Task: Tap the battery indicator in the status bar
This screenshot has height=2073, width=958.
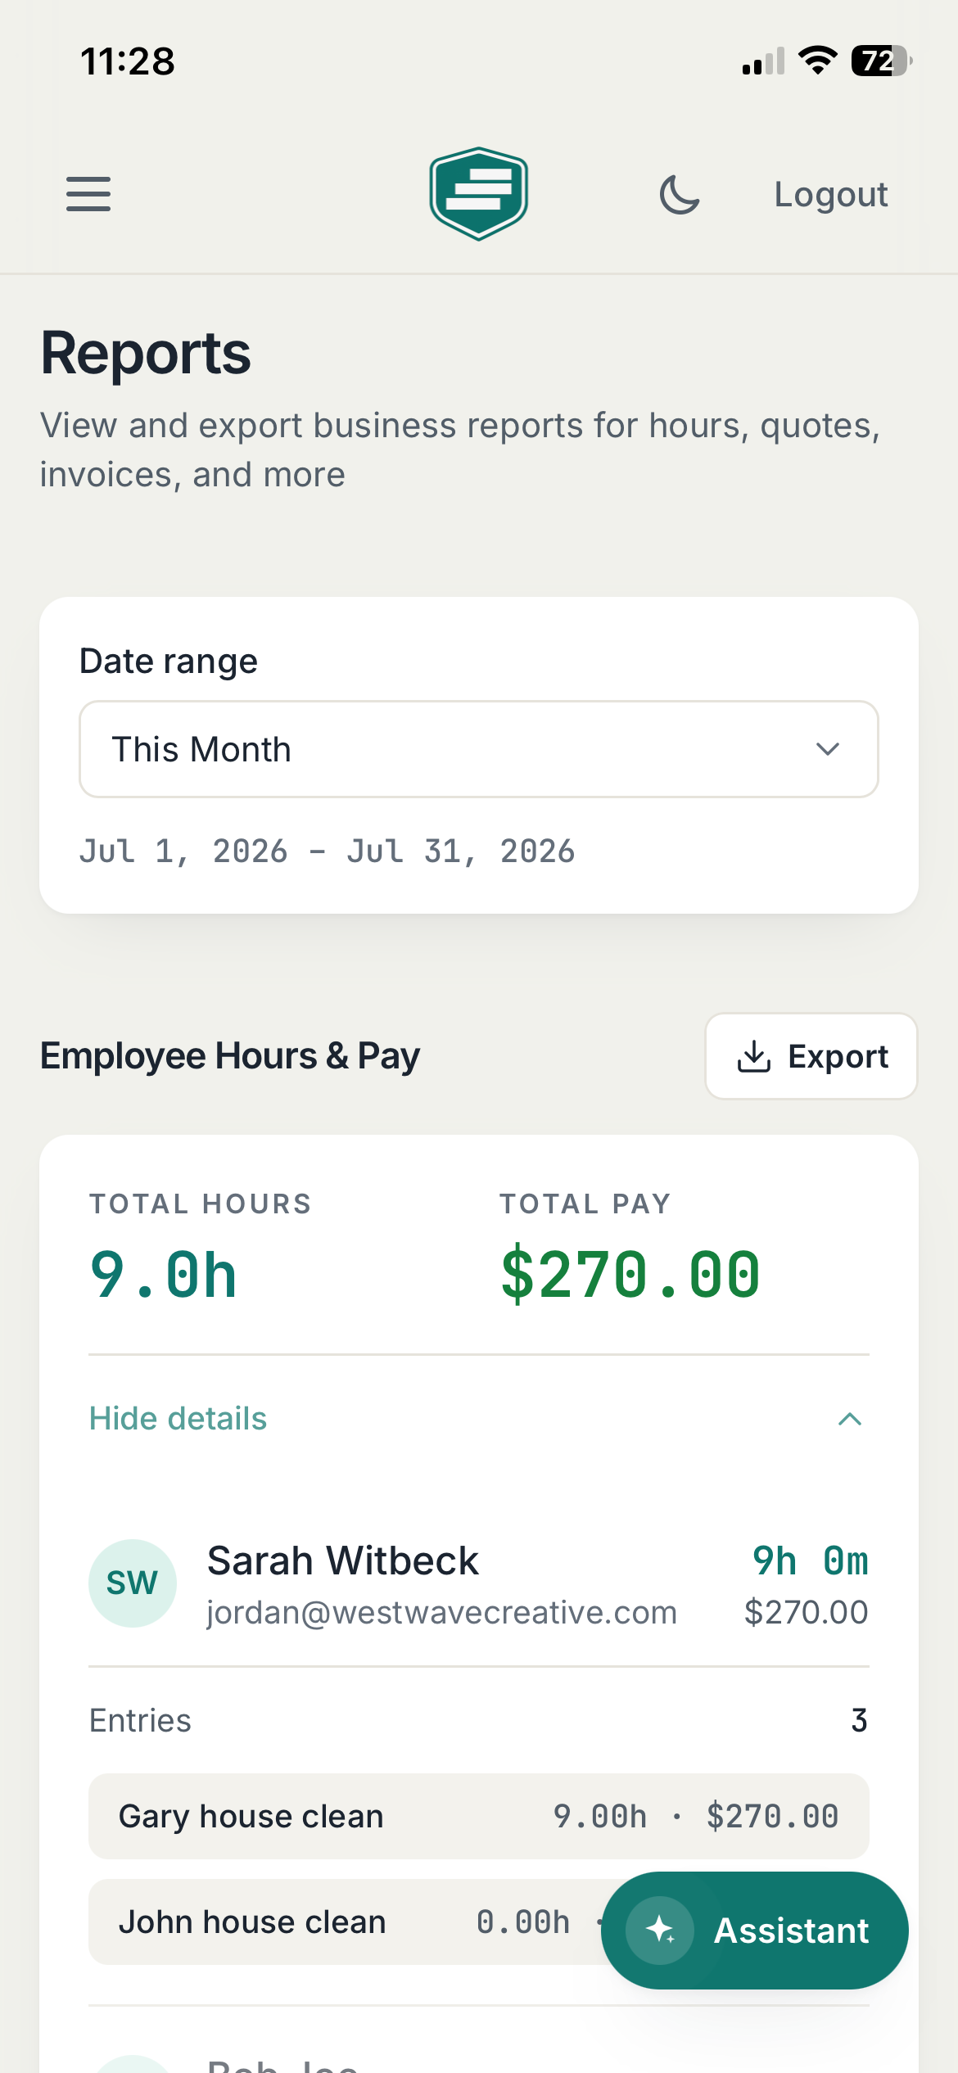Action: point(883,61)
